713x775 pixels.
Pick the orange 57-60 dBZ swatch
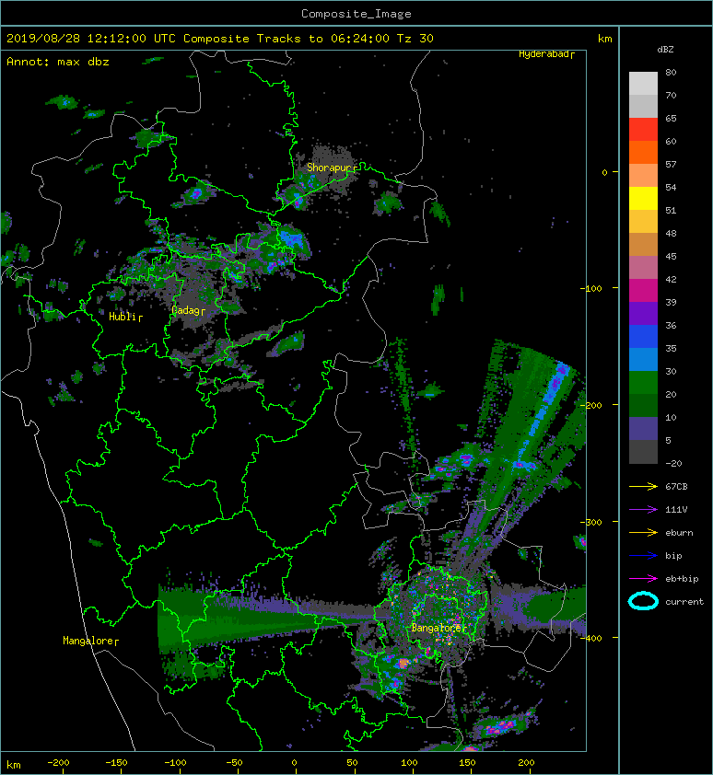point(643,153)
